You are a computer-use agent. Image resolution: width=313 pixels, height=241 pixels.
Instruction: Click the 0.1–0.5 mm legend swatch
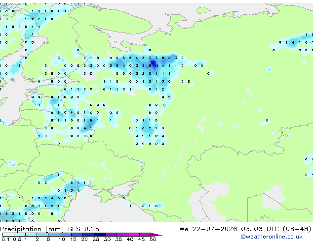tap(8, 235)
